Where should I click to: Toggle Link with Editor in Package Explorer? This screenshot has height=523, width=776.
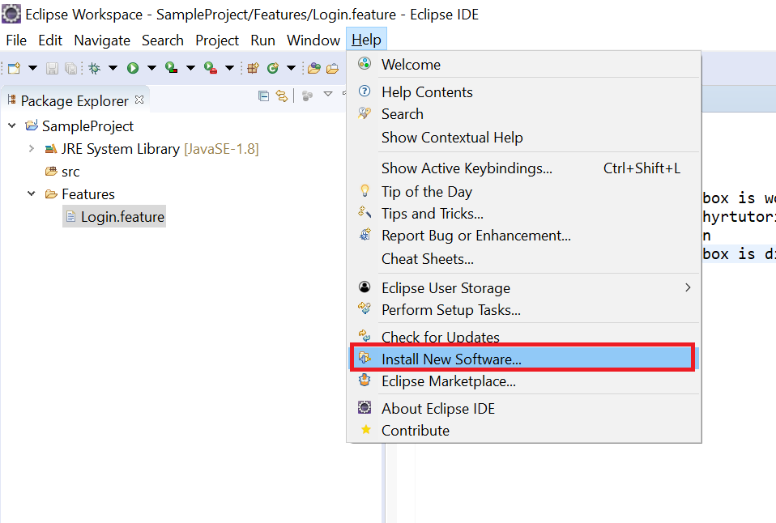pyautogui.click(x=281, y=96)
